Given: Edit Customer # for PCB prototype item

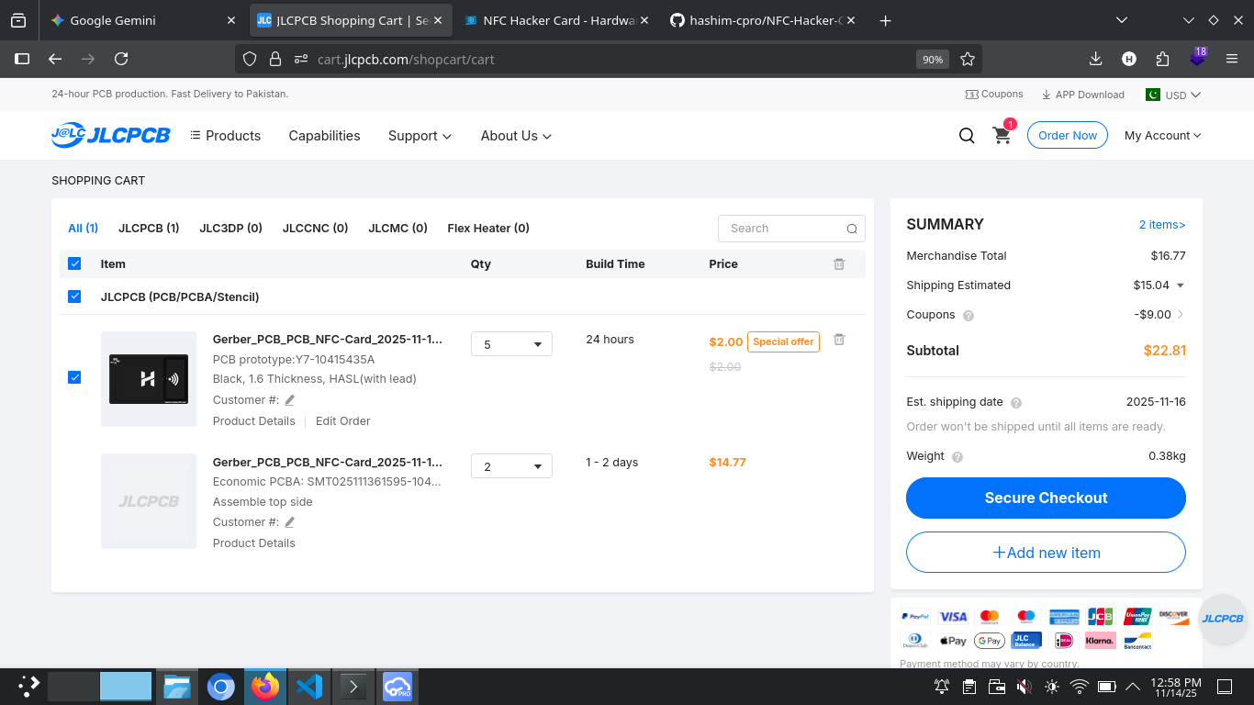Looking at the screenshot, I should [290, 400].
